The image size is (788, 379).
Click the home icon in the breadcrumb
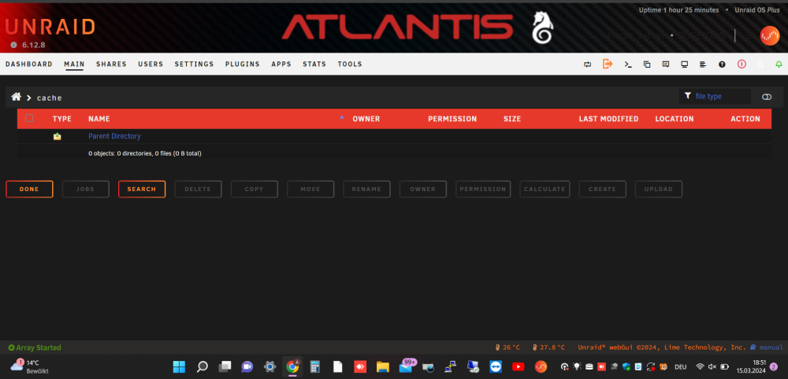tap(16, 97)
